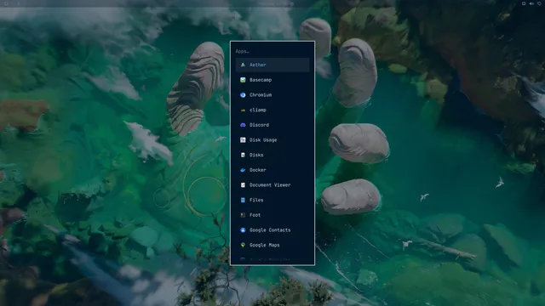Launch Aether from the app list

coord(272,65)
